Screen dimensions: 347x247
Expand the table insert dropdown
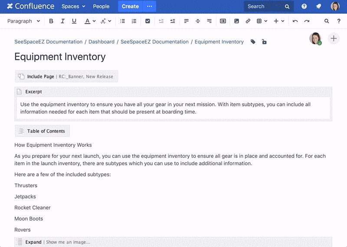coord(262,21)
